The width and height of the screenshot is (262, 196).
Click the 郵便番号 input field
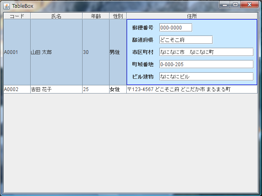pos(175,28)
